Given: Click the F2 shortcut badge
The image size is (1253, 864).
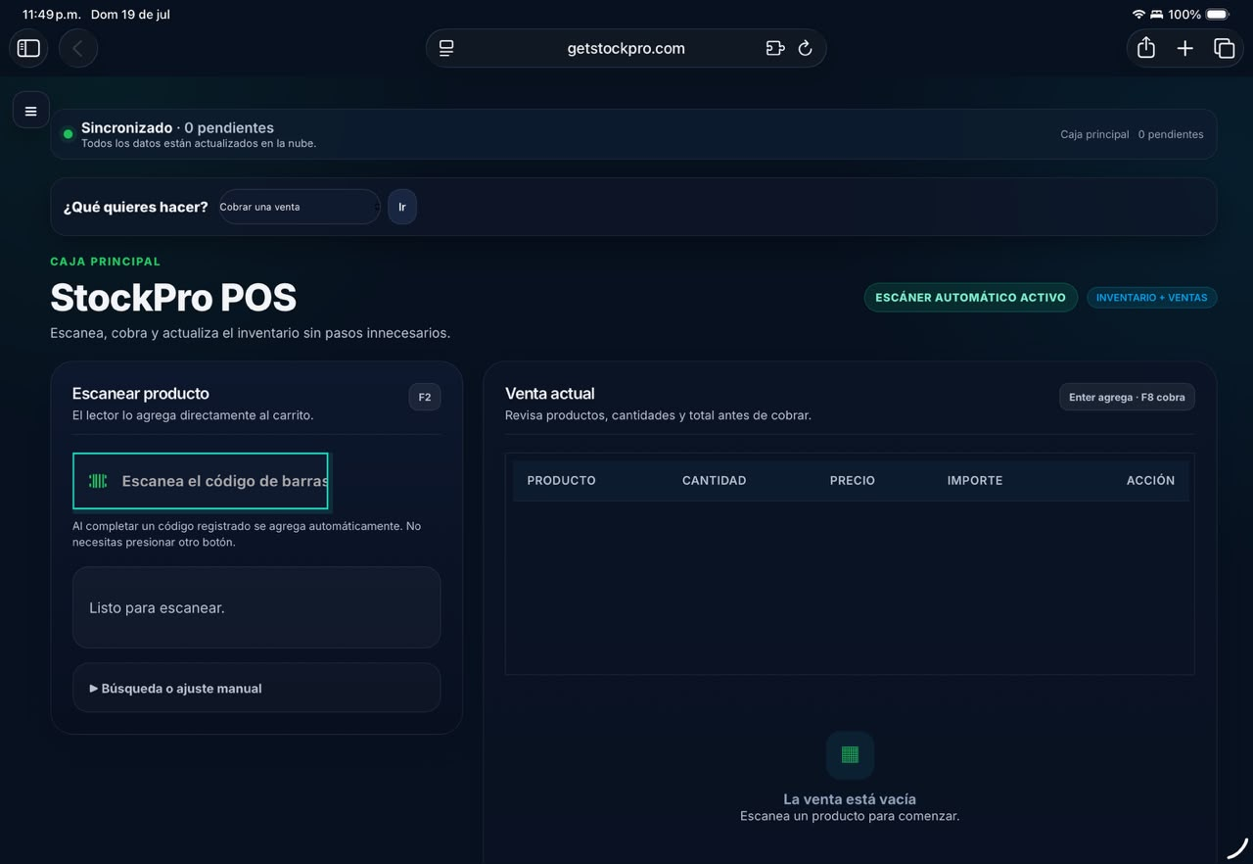Looking at the screenshot, I should coord(425,397).
